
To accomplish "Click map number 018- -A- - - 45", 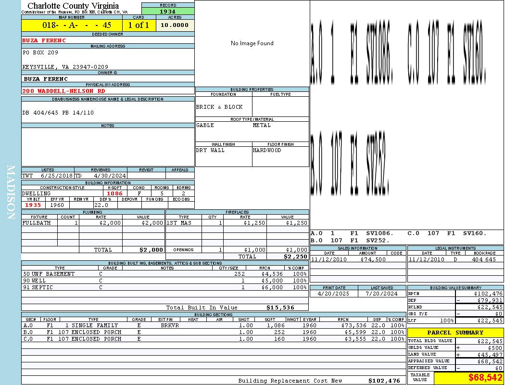I will pyautogui.click(x=76, y=25).
